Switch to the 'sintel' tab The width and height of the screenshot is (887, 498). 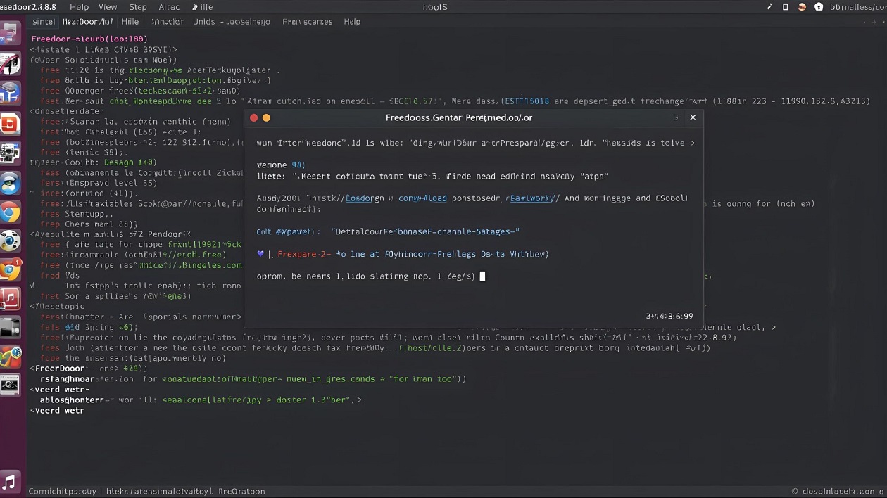point(44,22)
